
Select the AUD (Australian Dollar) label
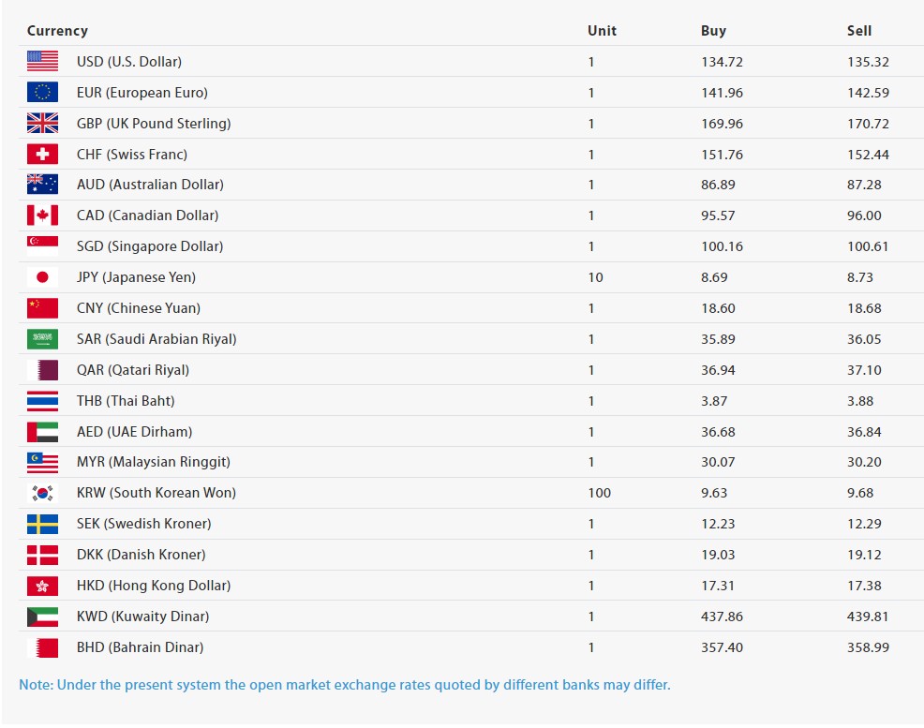[150, 185]
